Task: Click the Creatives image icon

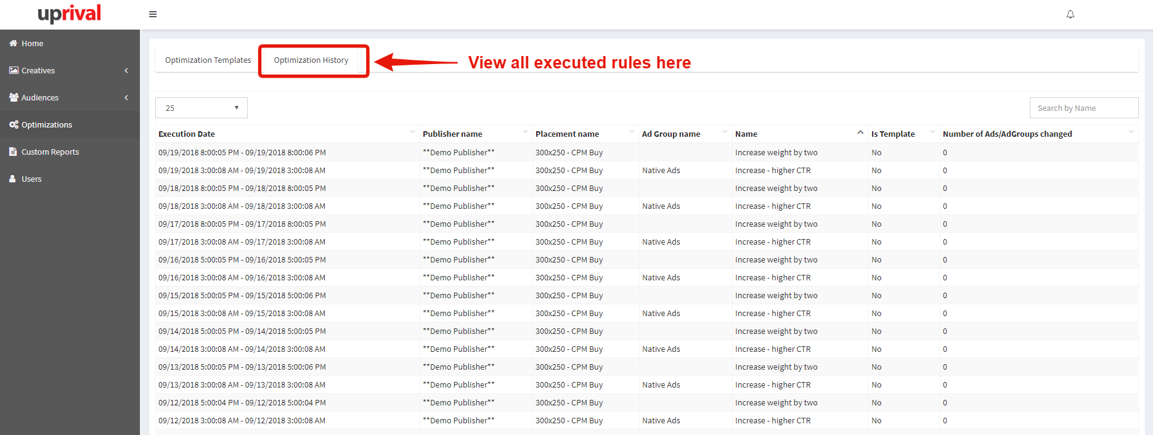Action: 14,70
